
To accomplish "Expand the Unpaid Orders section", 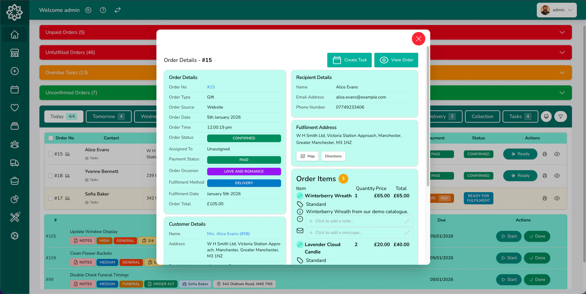I will point(562,32).
